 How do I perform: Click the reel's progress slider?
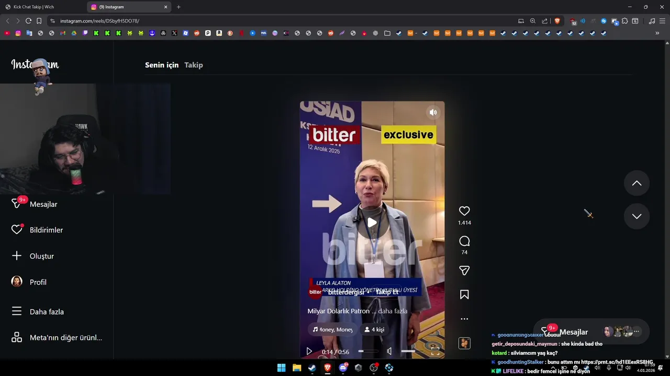tap(368, 351)
